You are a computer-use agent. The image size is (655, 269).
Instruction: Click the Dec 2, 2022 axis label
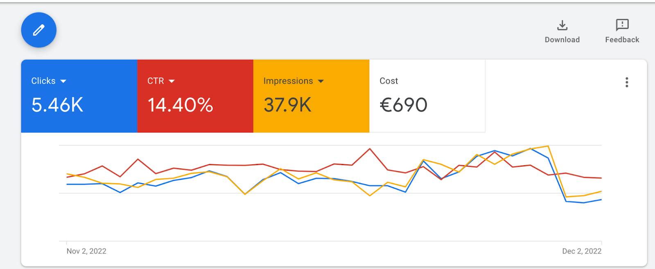(582, 251)
